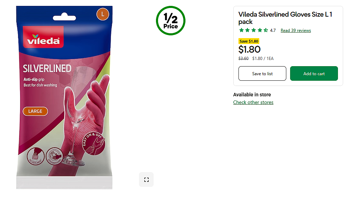This screenshot has width=348, height=202.
Task: Click the fullscreen expand image icon
Action: pyautogui.click(x=146, y=179)
